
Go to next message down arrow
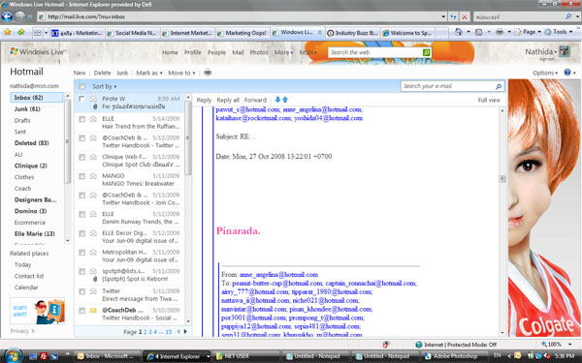click(x=277, y=100)
